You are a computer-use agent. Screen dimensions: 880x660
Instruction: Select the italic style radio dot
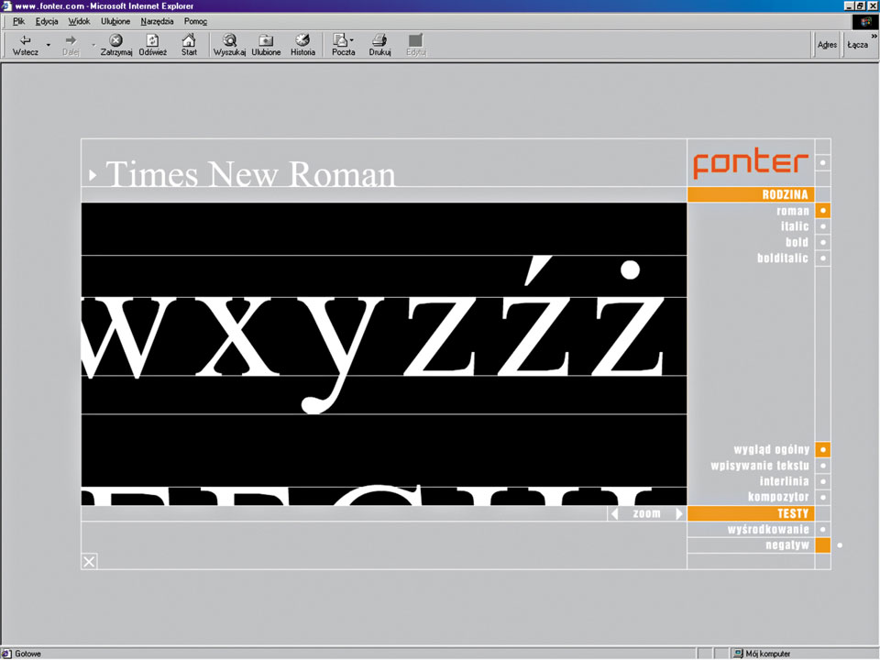click(x=823, y=226)
